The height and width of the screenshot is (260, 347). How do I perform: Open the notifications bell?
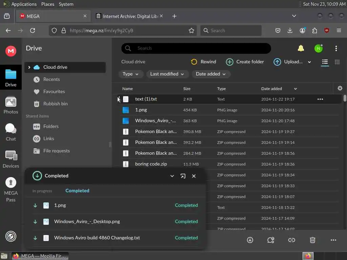click(x=301, y=48)
